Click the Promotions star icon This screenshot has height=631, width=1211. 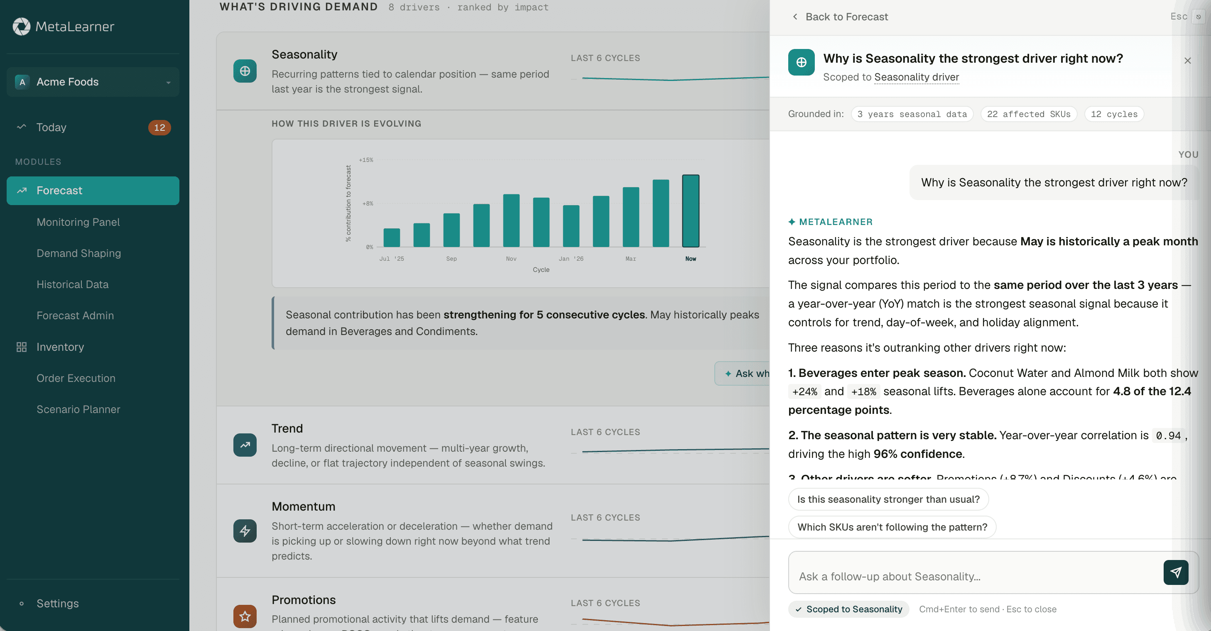pyautogui.click(x=245, y=616)
